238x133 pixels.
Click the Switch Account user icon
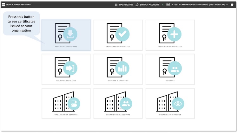tap(137, 5)
